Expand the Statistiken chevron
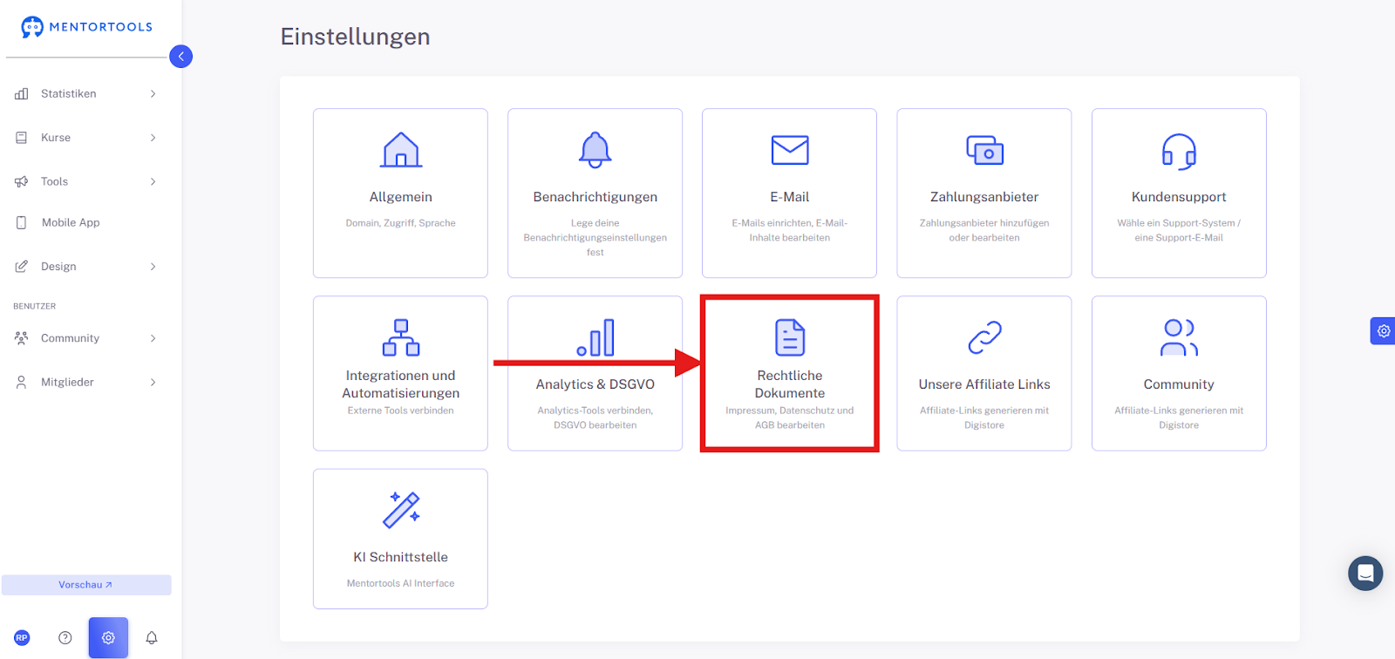Screen dimensions: 1395x659 (153, 94)
